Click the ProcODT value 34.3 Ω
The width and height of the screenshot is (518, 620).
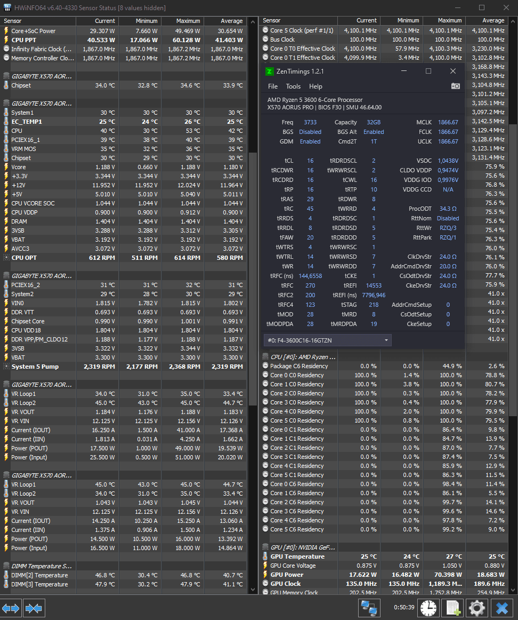(448, 209)
